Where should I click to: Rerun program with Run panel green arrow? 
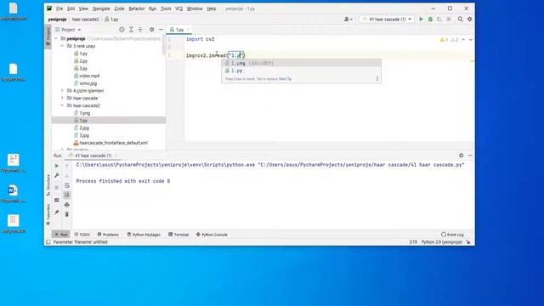tap(57, 166)
